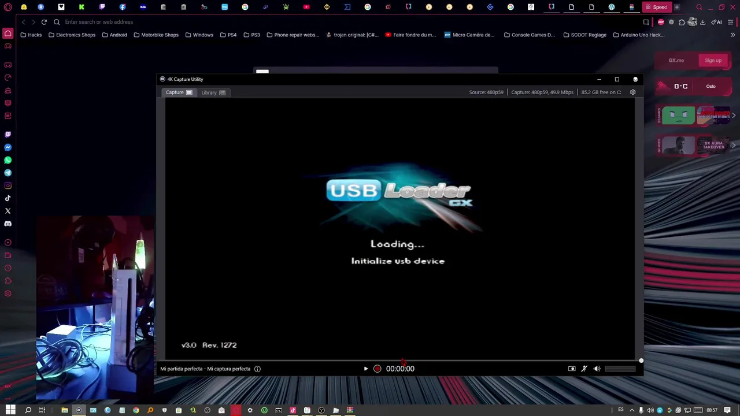Open the Instagram sidebar icon

click(x=8, y=185)
